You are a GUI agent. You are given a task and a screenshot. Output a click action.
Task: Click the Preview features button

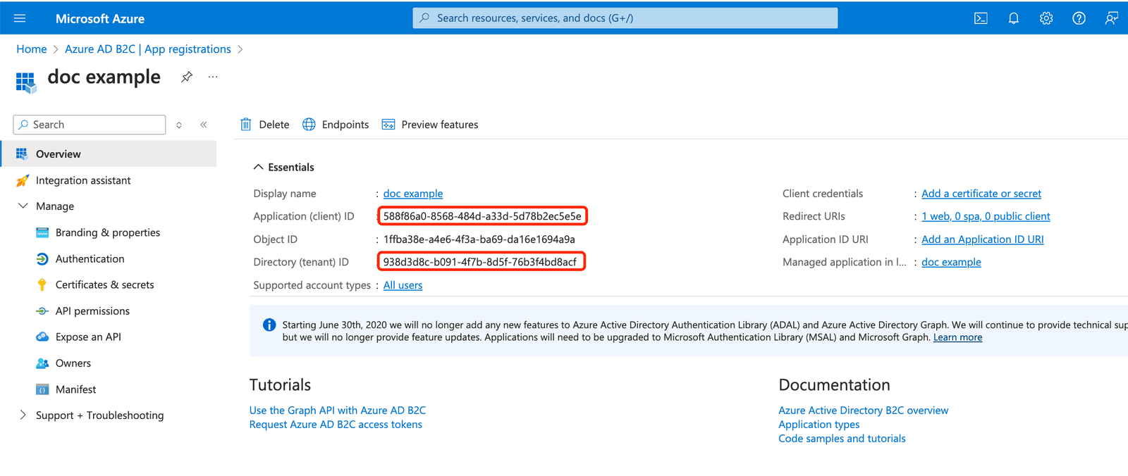(x=430, y=125)
